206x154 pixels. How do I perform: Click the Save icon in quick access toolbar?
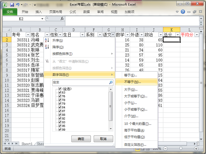coord(12,5)
